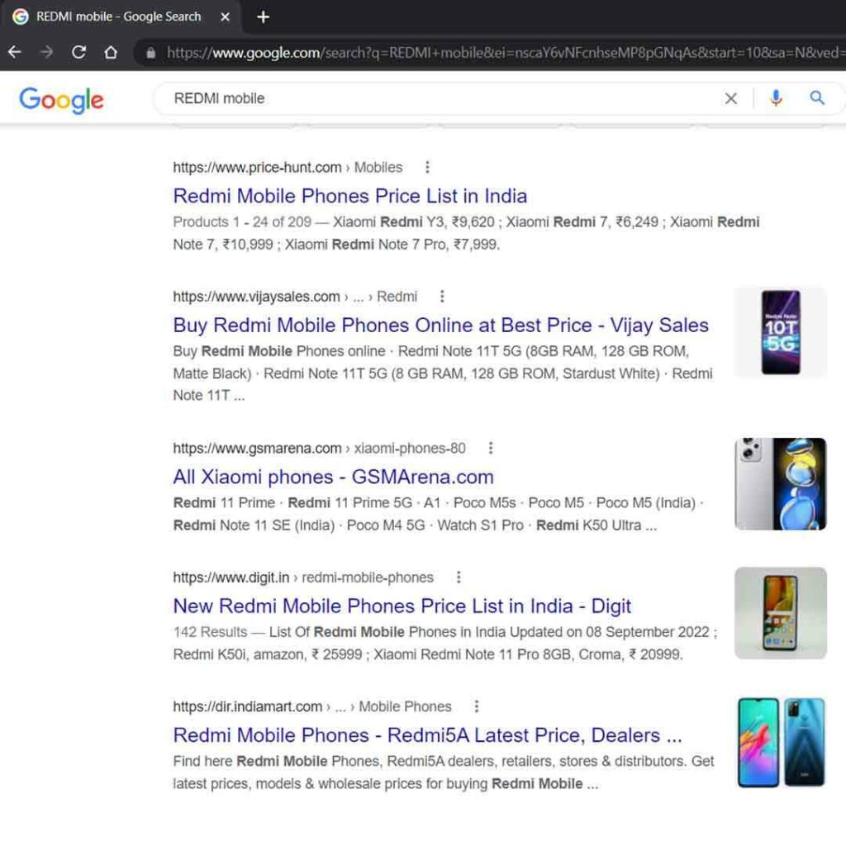The image size is (846, 846).
Task: Click the GSMArena Xiaomi phones thumbnail
Action: (780, 484)
